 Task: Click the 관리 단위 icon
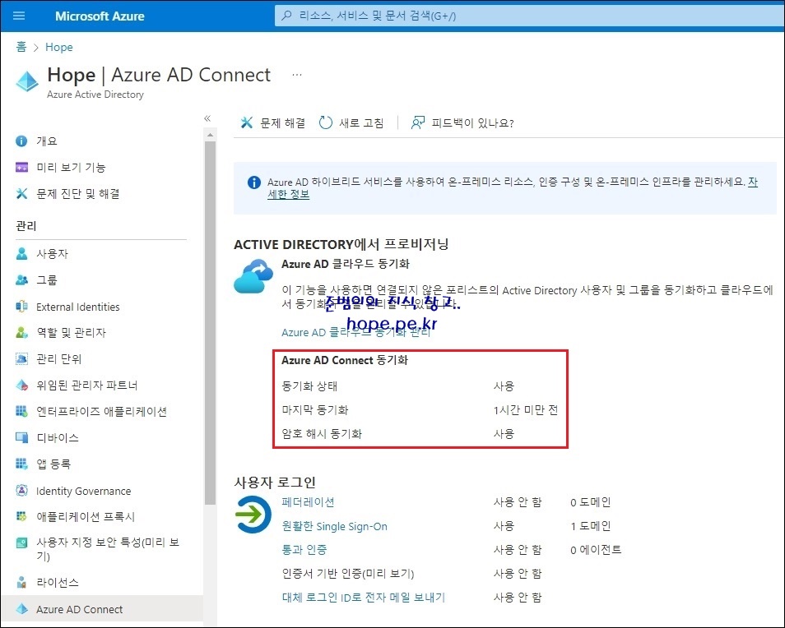point(21,358)
